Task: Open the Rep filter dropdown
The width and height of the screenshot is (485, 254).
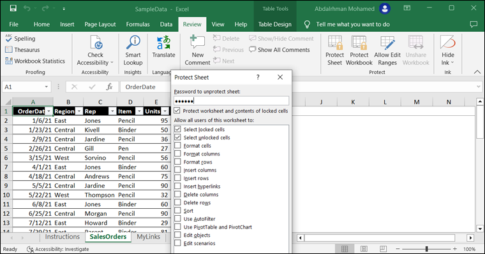Action: (112, 111)
